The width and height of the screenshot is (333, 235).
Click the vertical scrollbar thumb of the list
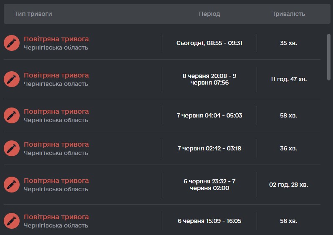pos(329,57)
